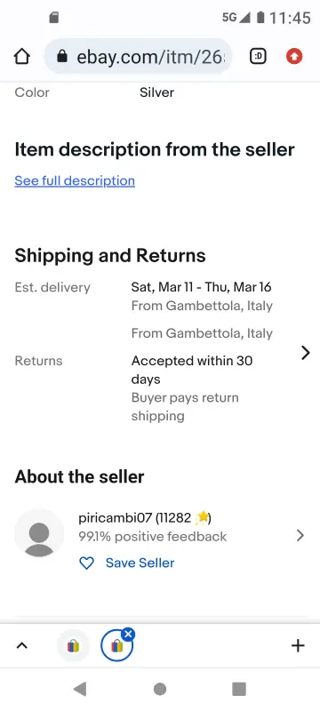Open the seller profile avatar
Viewport: 320px width, 711px height.
pos(39,533)
